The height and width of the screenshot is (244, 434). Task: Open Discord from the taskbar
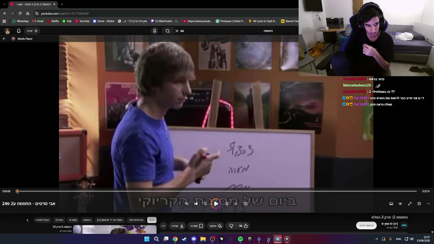pyautogui.click(x=194, y=239)
